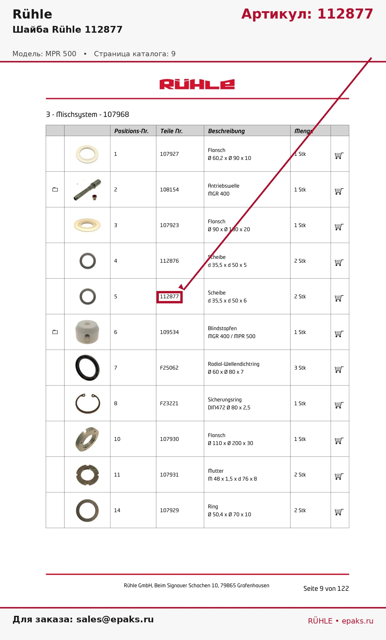Click the highlighted part number 112877
386x640 pixels.
[x=169, y=297]
